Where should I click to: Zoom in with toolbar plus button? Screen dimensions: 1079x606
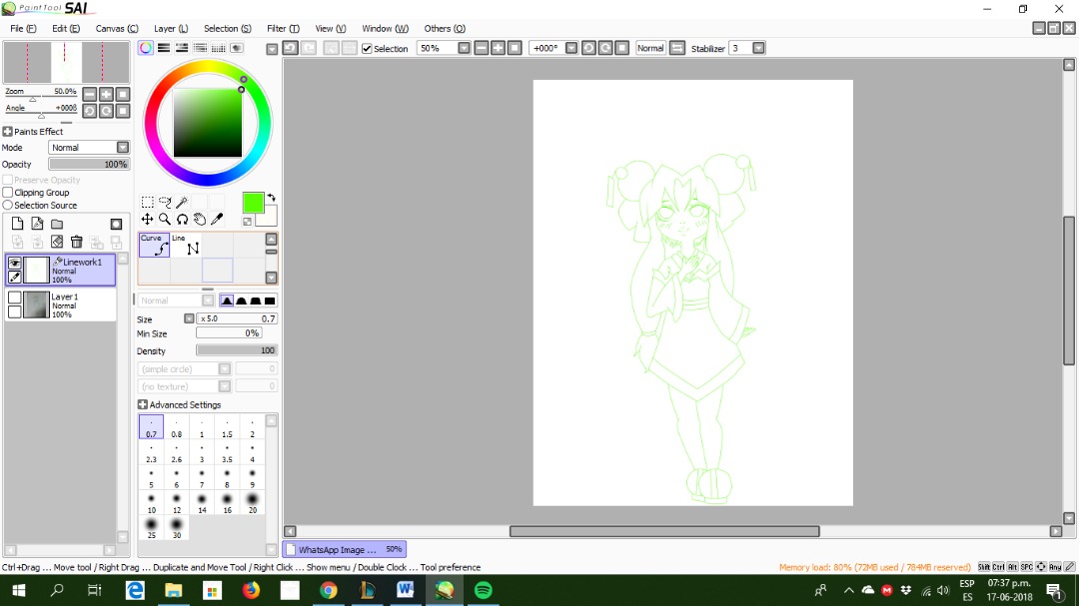click(498, 48)
